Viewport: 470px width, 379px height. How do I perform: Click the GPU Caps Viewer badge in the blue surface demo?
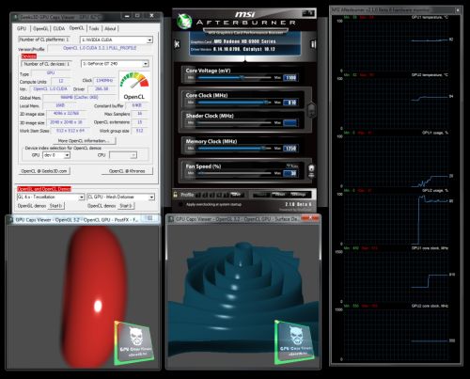pos(294,341)
